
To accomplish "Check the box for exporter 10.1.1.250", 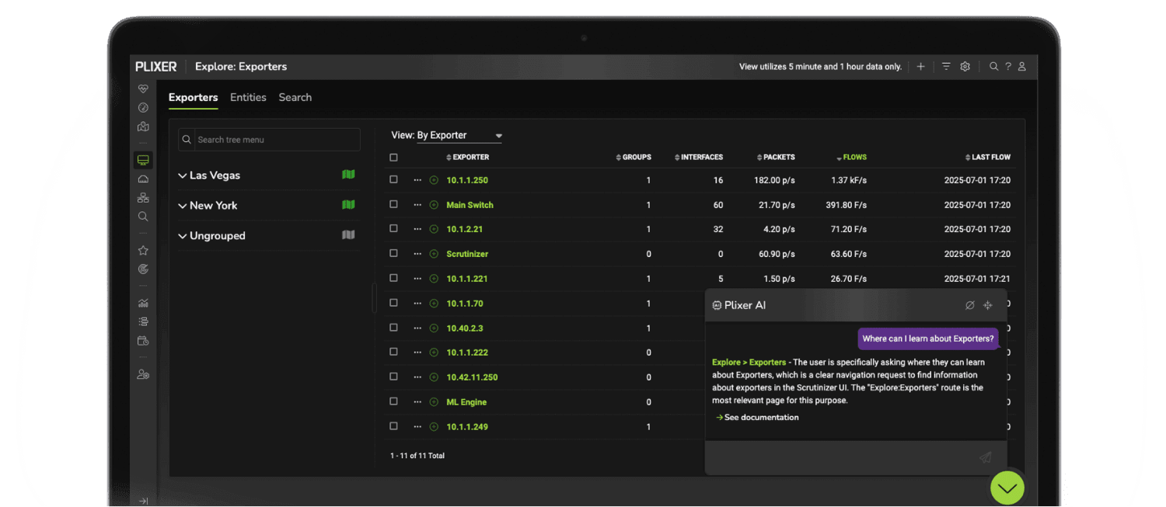I will click(x=393, y=179).
